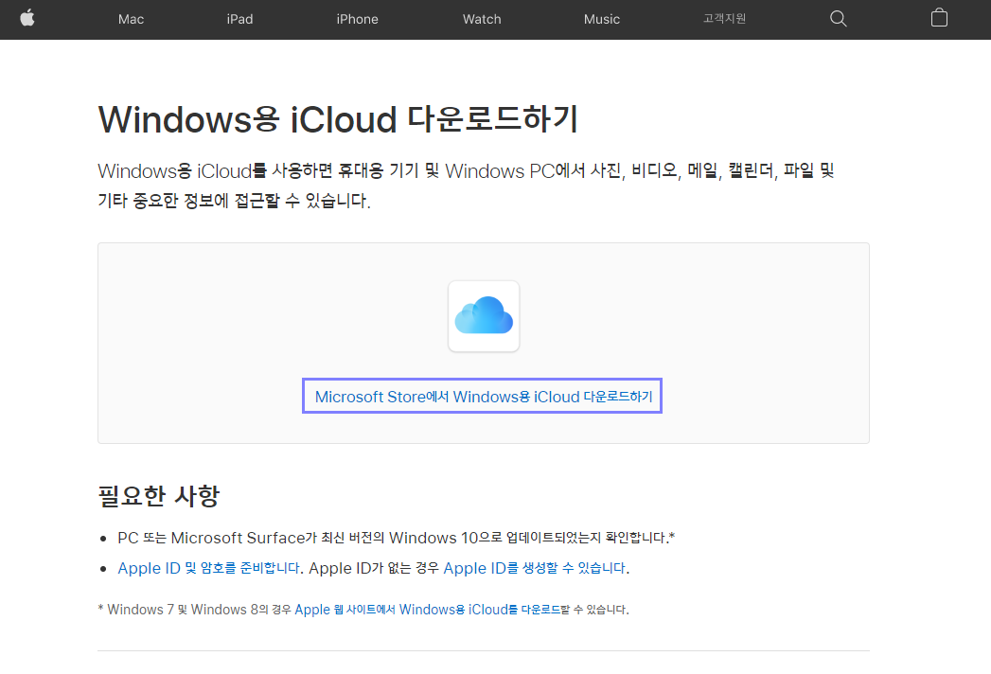The height and width of the screenshot is (674, 991).
Task: Open the 고객지원 menu item
Action: 724,18
